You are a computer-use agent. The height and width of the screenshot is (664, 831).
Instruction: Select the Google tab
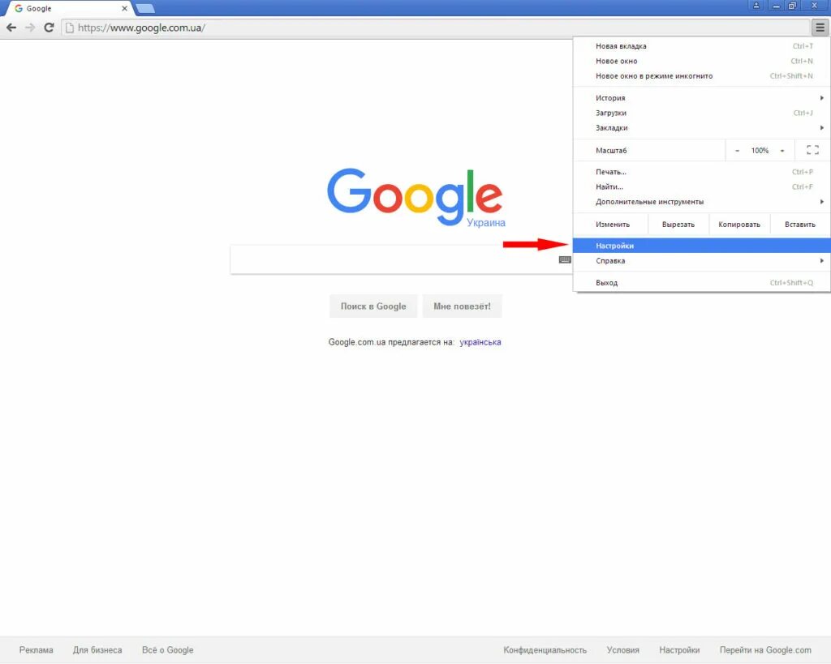coord(69,8)
